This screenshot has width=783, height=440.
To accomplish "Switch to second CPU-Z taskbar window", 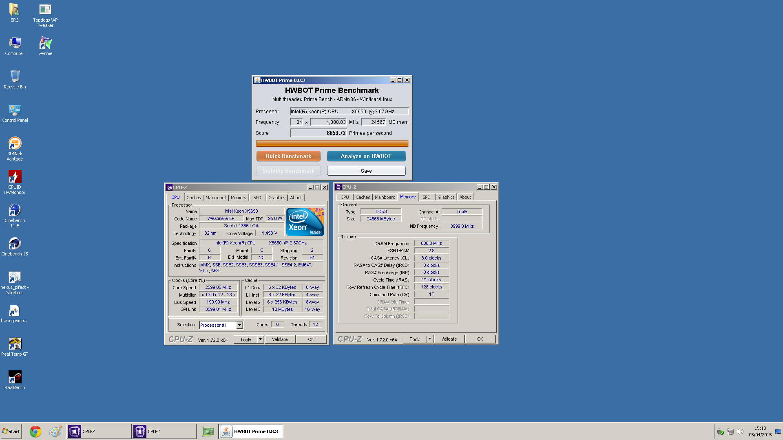I will coord(164,431).
